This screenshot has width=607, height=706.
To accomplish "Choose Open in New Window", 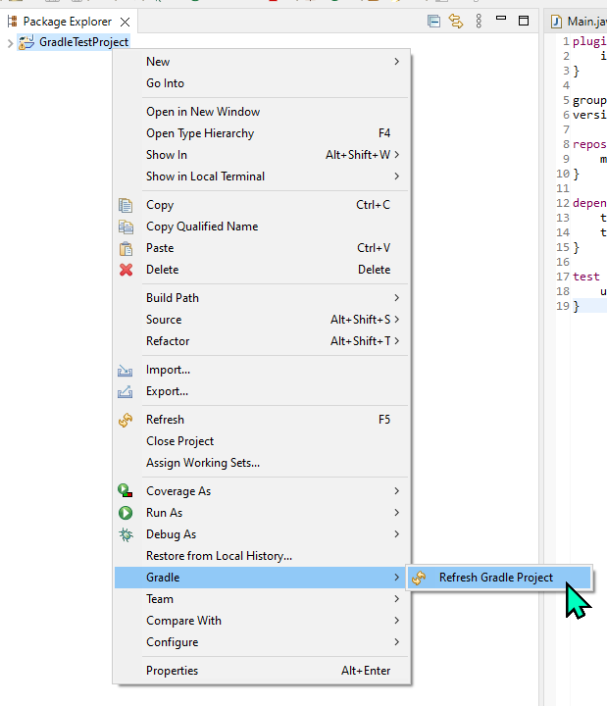I will click(262, 112).
